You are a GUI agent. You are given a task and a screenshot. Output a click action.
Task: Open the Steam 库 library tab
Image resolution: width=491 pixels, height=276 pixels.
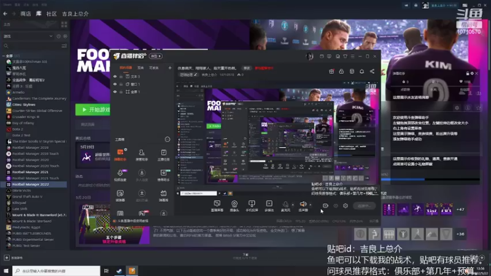click(39, 13)
